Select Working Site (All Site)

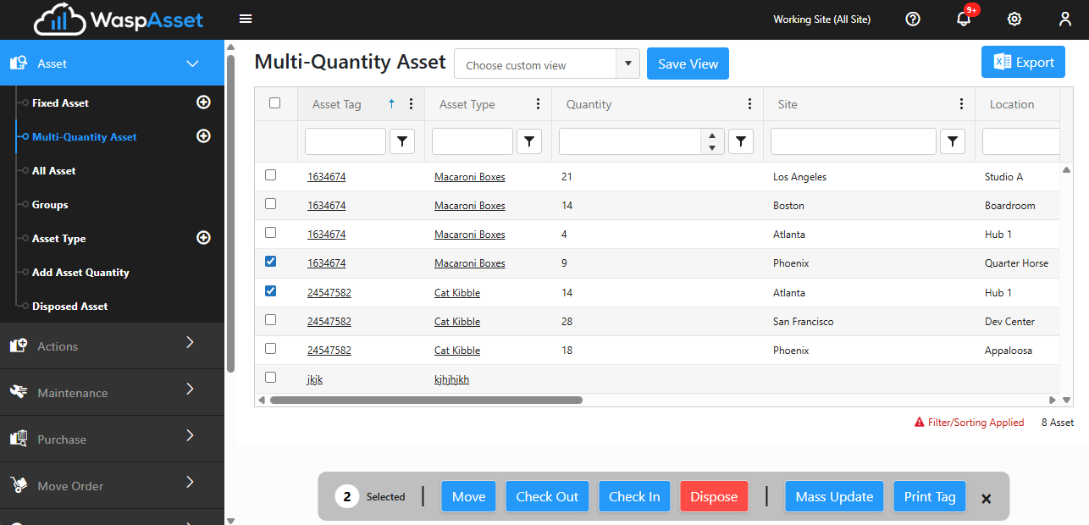(821, 19)
